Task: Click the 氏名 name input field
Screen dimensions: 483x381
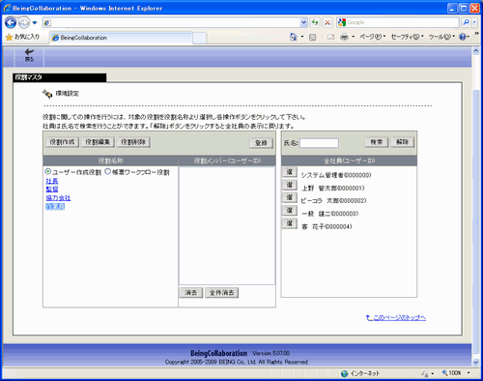Action: pos(319,143)
